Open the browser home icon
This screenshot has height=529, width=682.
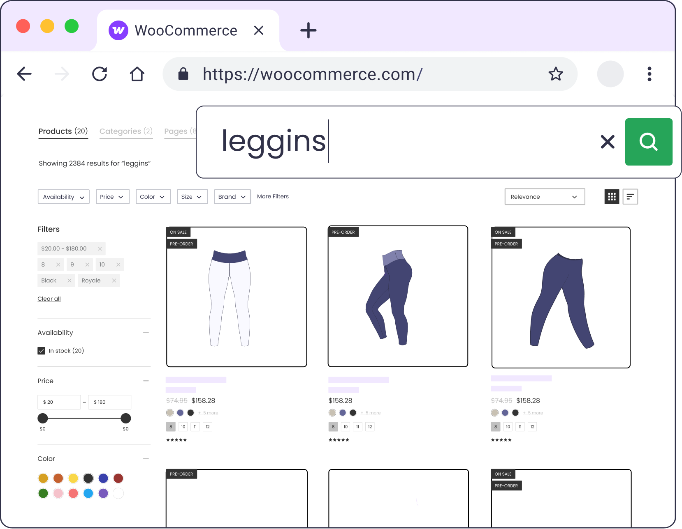[137, 74]
